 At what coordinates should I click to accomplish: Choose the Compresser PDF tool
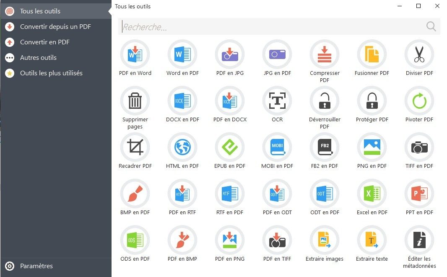(325, 54)
